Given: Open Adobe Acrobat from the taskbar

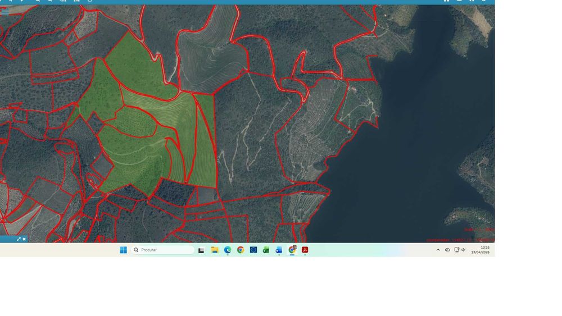Looking at the screenshot, I should (x=305, y=250).
